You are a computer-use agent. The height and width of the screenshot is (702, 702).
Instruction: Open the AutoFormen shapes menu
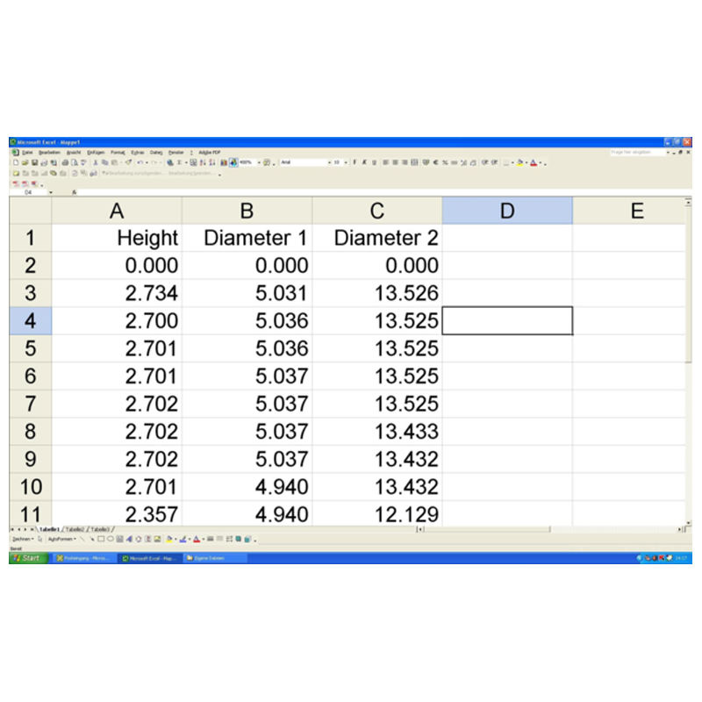[61, 539]
